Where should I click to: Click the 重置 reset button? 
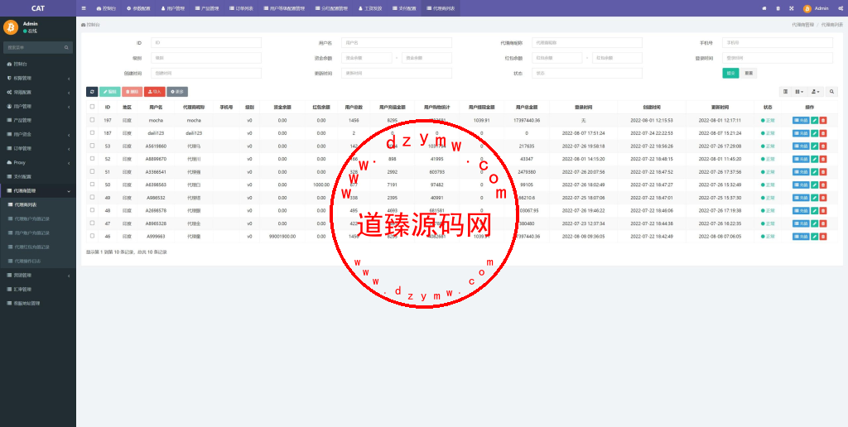point(749,73)
